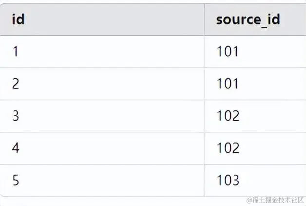Screen dimensions: 306x206
Task: Click the source_id cell beside id 5
Action: pos(253,180)
